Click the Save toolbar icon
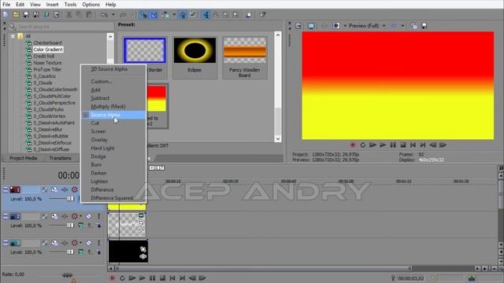The height and width of the screenshot is (283, 504). click(26, 15)
